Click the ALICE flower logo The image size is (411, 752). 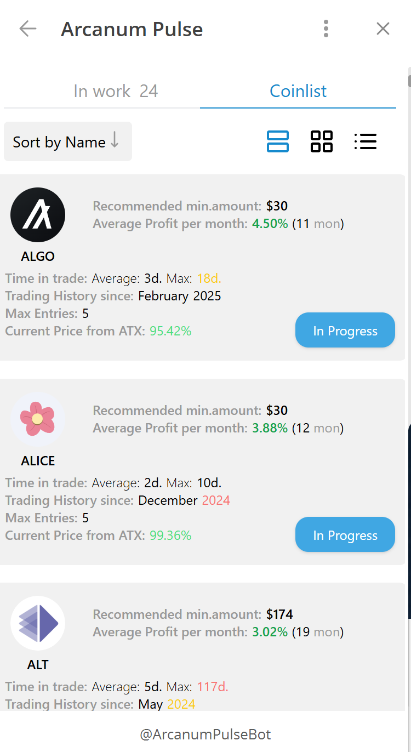(38, 419)
